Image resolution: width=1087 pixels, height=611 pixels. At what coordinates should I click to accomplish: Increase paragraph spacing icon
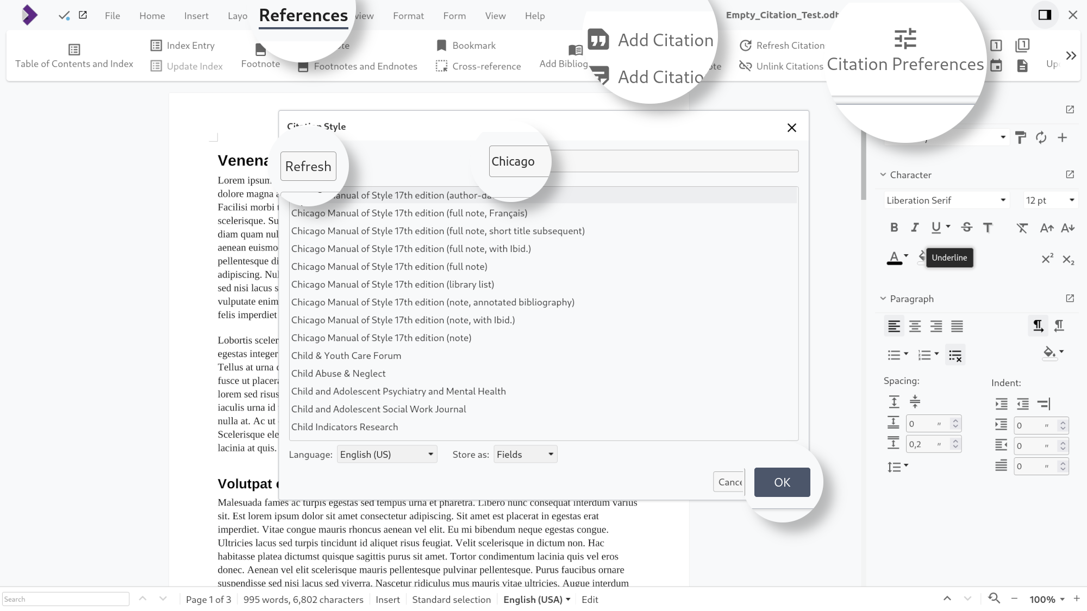pyautogui.click(x=894, y=402)
